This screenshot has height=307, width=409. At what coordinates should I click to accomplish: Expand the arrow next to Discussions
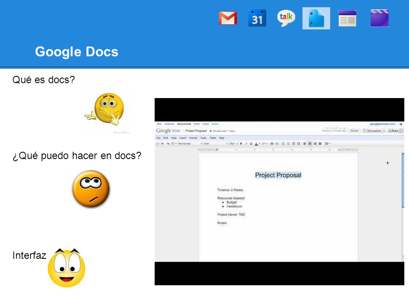[x=384, y=131]
